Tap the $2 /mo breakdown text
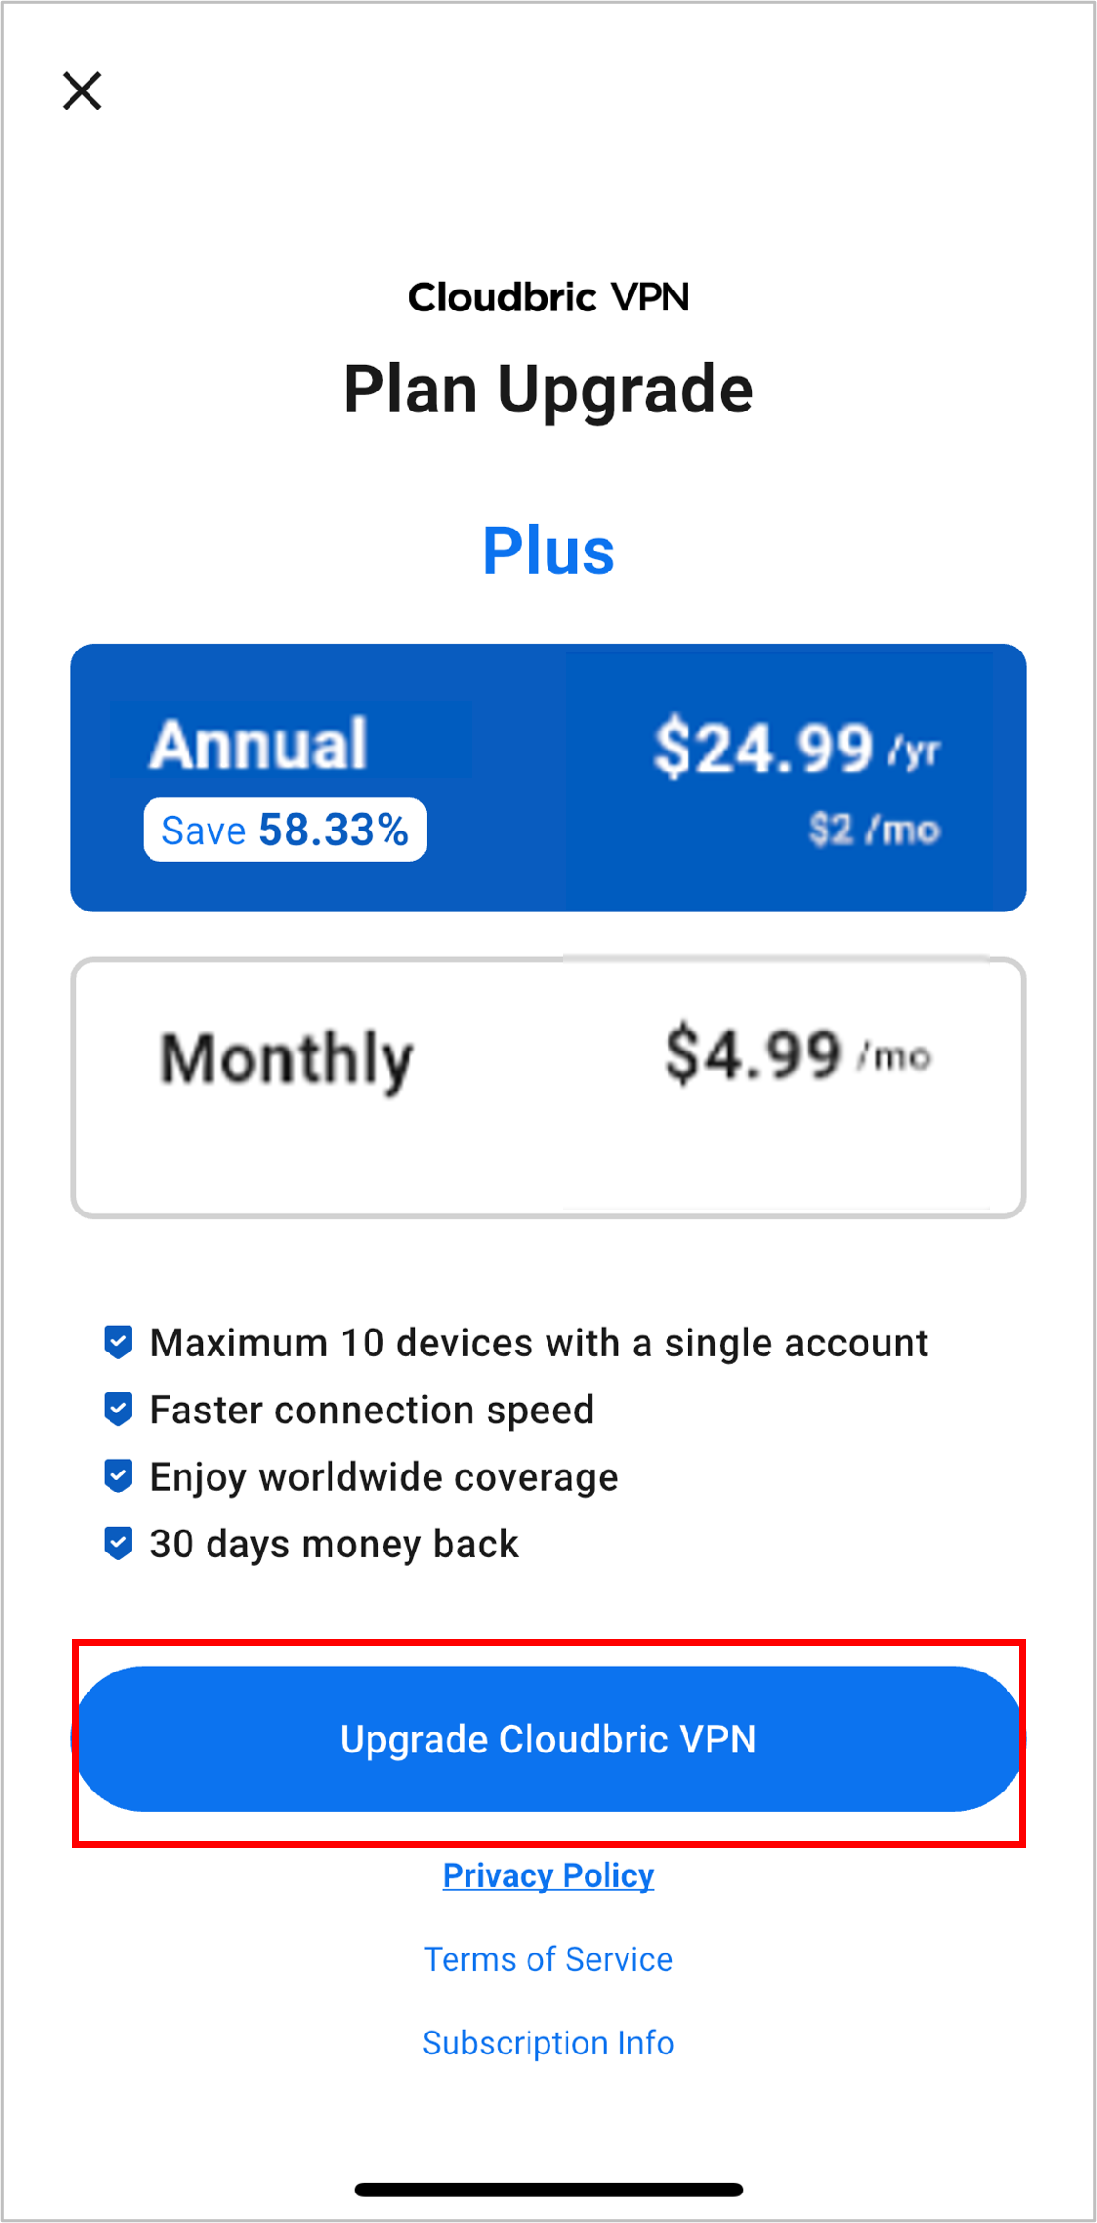The height and width of the screenshot is (2223, 1097). 874,830
